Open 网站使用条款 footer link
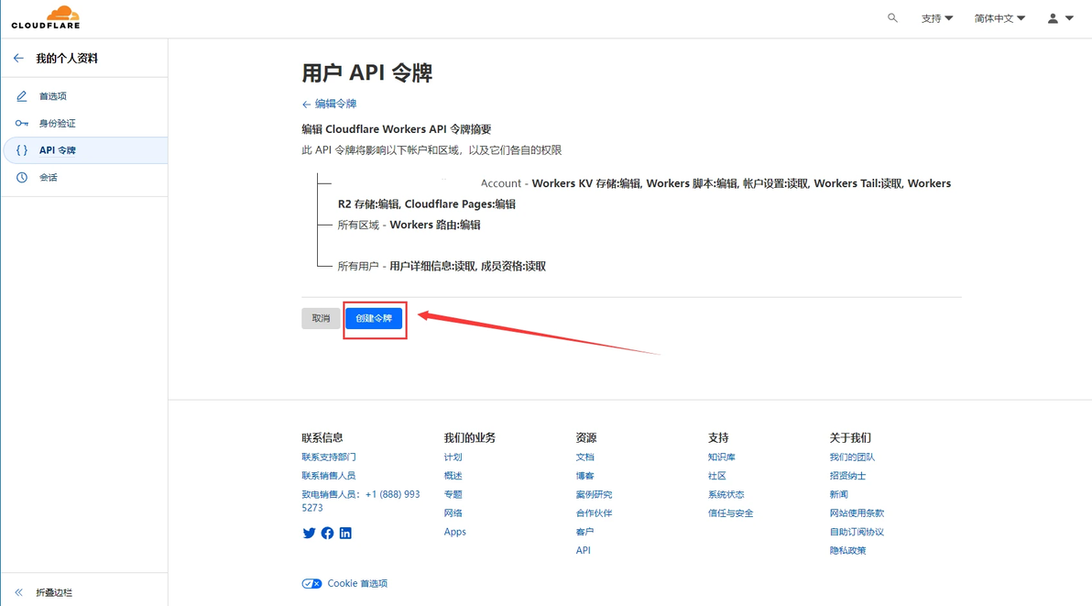 tap(857, 513)
